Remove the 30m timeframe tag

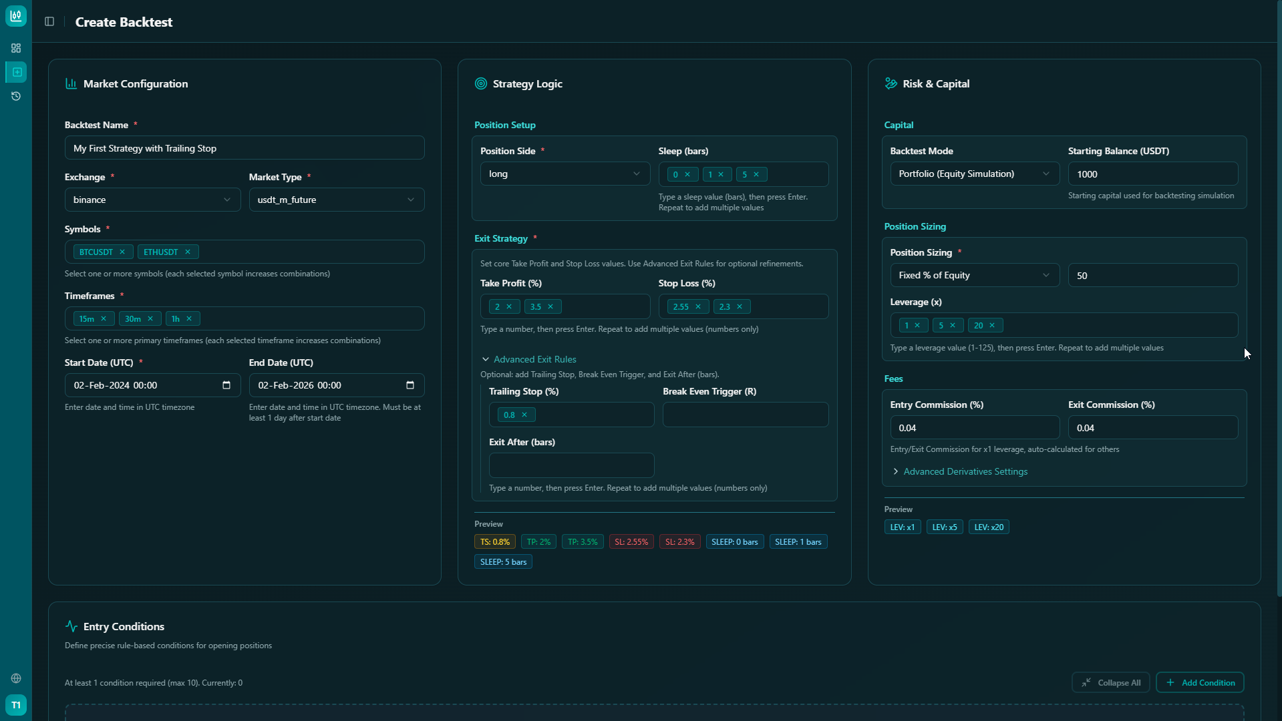click(150, 319)
